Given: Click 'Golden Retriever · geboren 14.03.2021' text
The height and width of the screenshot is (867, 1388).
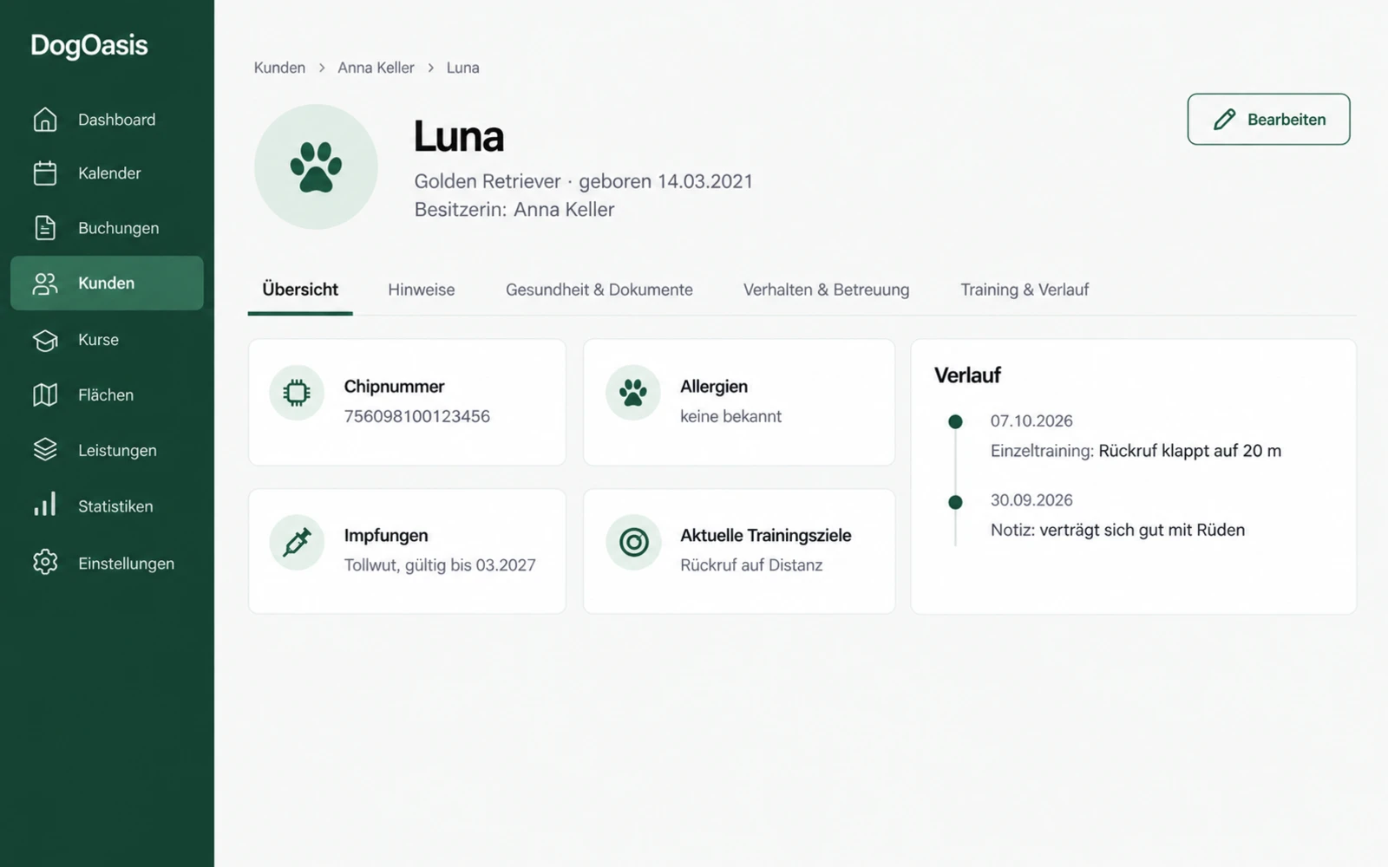Looking at the screenshot, I should (584, 181).
